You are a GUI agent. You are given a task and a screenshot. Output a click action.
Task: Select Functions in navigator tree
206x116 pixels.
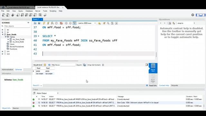click(14, 49)
